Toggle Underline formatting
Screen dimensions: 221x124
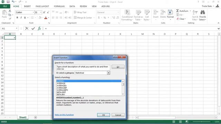click(x=25, y=18)
